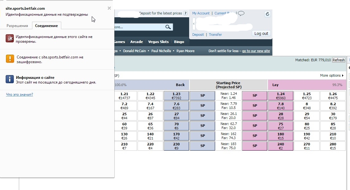
Task: Click the market Refresh button
Action: (339, 60)
